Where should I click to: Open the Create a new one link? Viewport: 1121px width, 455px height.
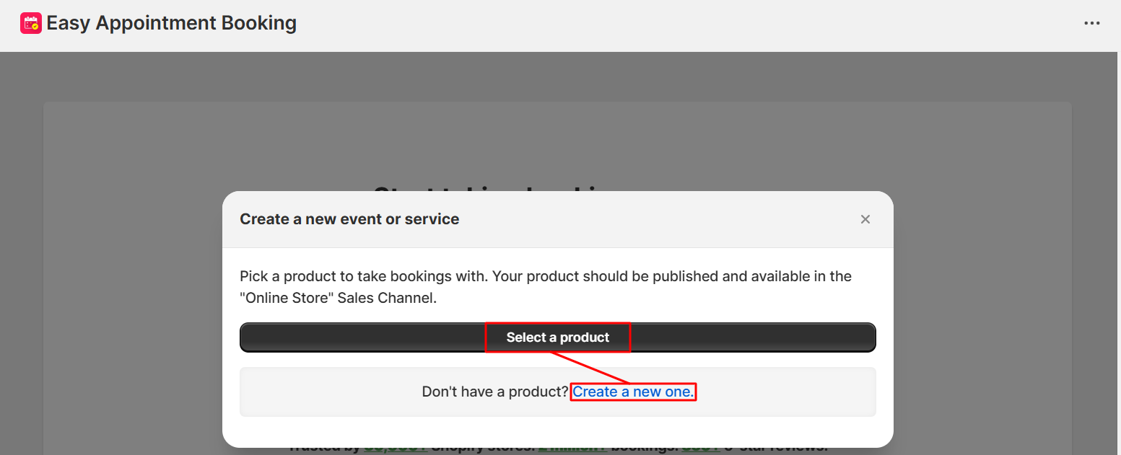coord(633,392)
